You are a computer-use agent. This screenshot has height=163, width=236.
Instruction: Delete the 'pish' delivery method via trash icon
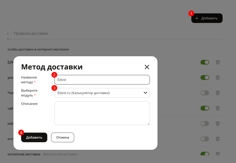218,123
